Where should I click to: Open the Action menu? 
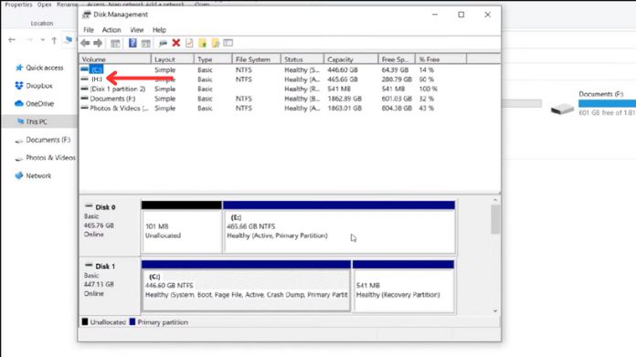click(x=111, y=30)
